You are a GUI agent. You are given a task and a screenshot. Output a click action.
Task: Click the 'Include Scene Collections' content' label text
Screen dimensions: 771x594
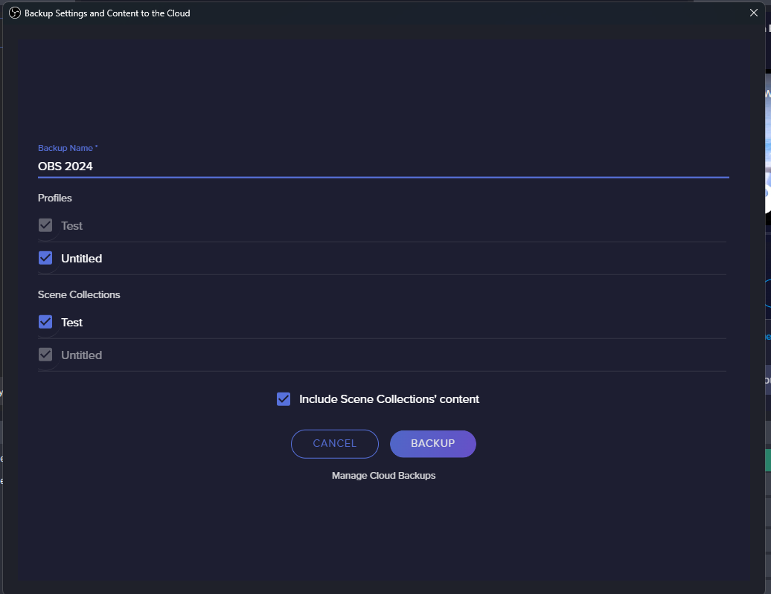pos(389,399)
